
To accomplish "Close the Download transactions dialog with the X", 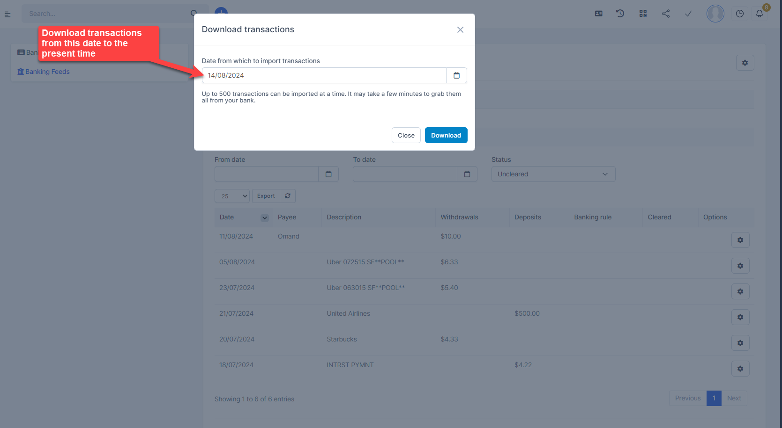I will (x=460, y=30).
